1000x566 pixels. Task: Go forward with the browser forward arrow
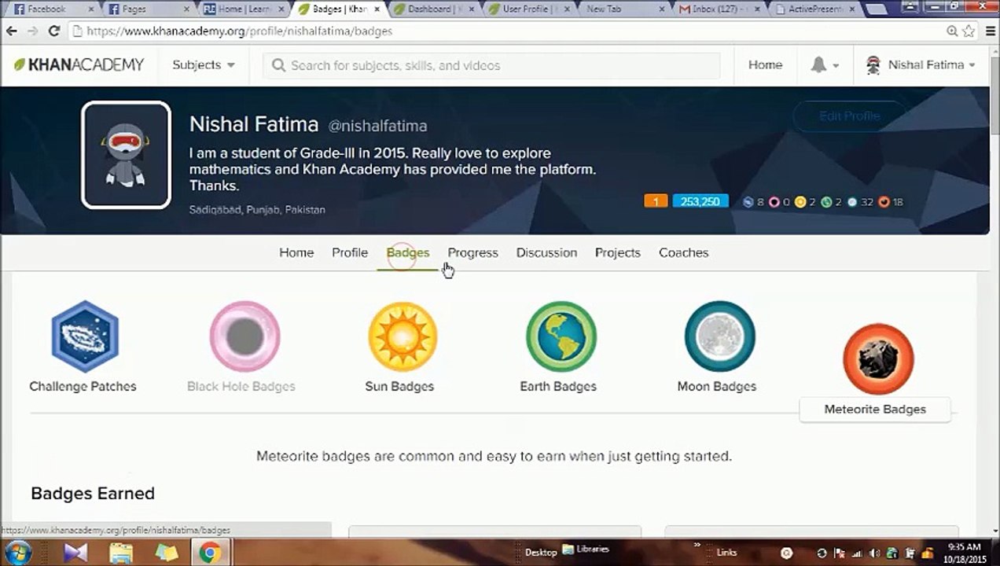click(32, 31)
